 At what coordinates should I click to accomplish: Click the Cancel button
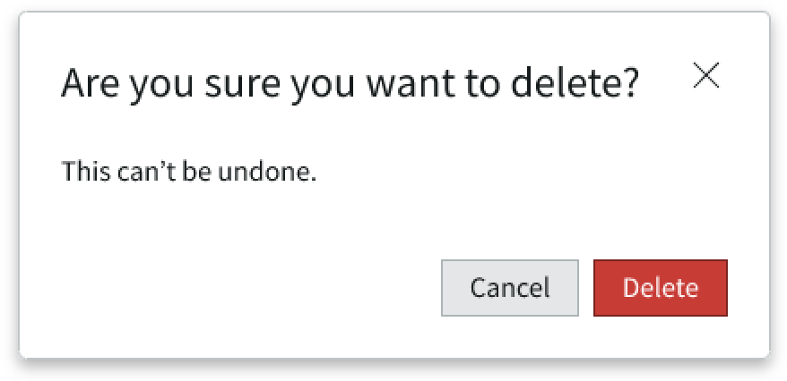509,288
